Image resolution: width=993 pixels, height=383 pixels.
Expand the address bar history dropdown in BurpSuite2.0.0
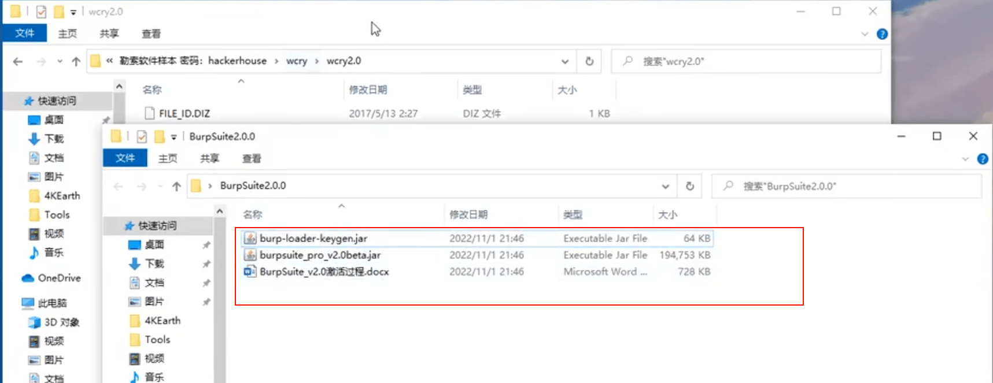pyautogui.click(x=665, y=186)
